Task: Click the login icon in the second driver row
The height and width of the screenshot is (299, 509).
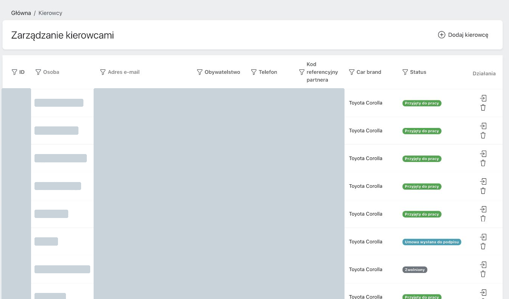Action: click(483, 126)
